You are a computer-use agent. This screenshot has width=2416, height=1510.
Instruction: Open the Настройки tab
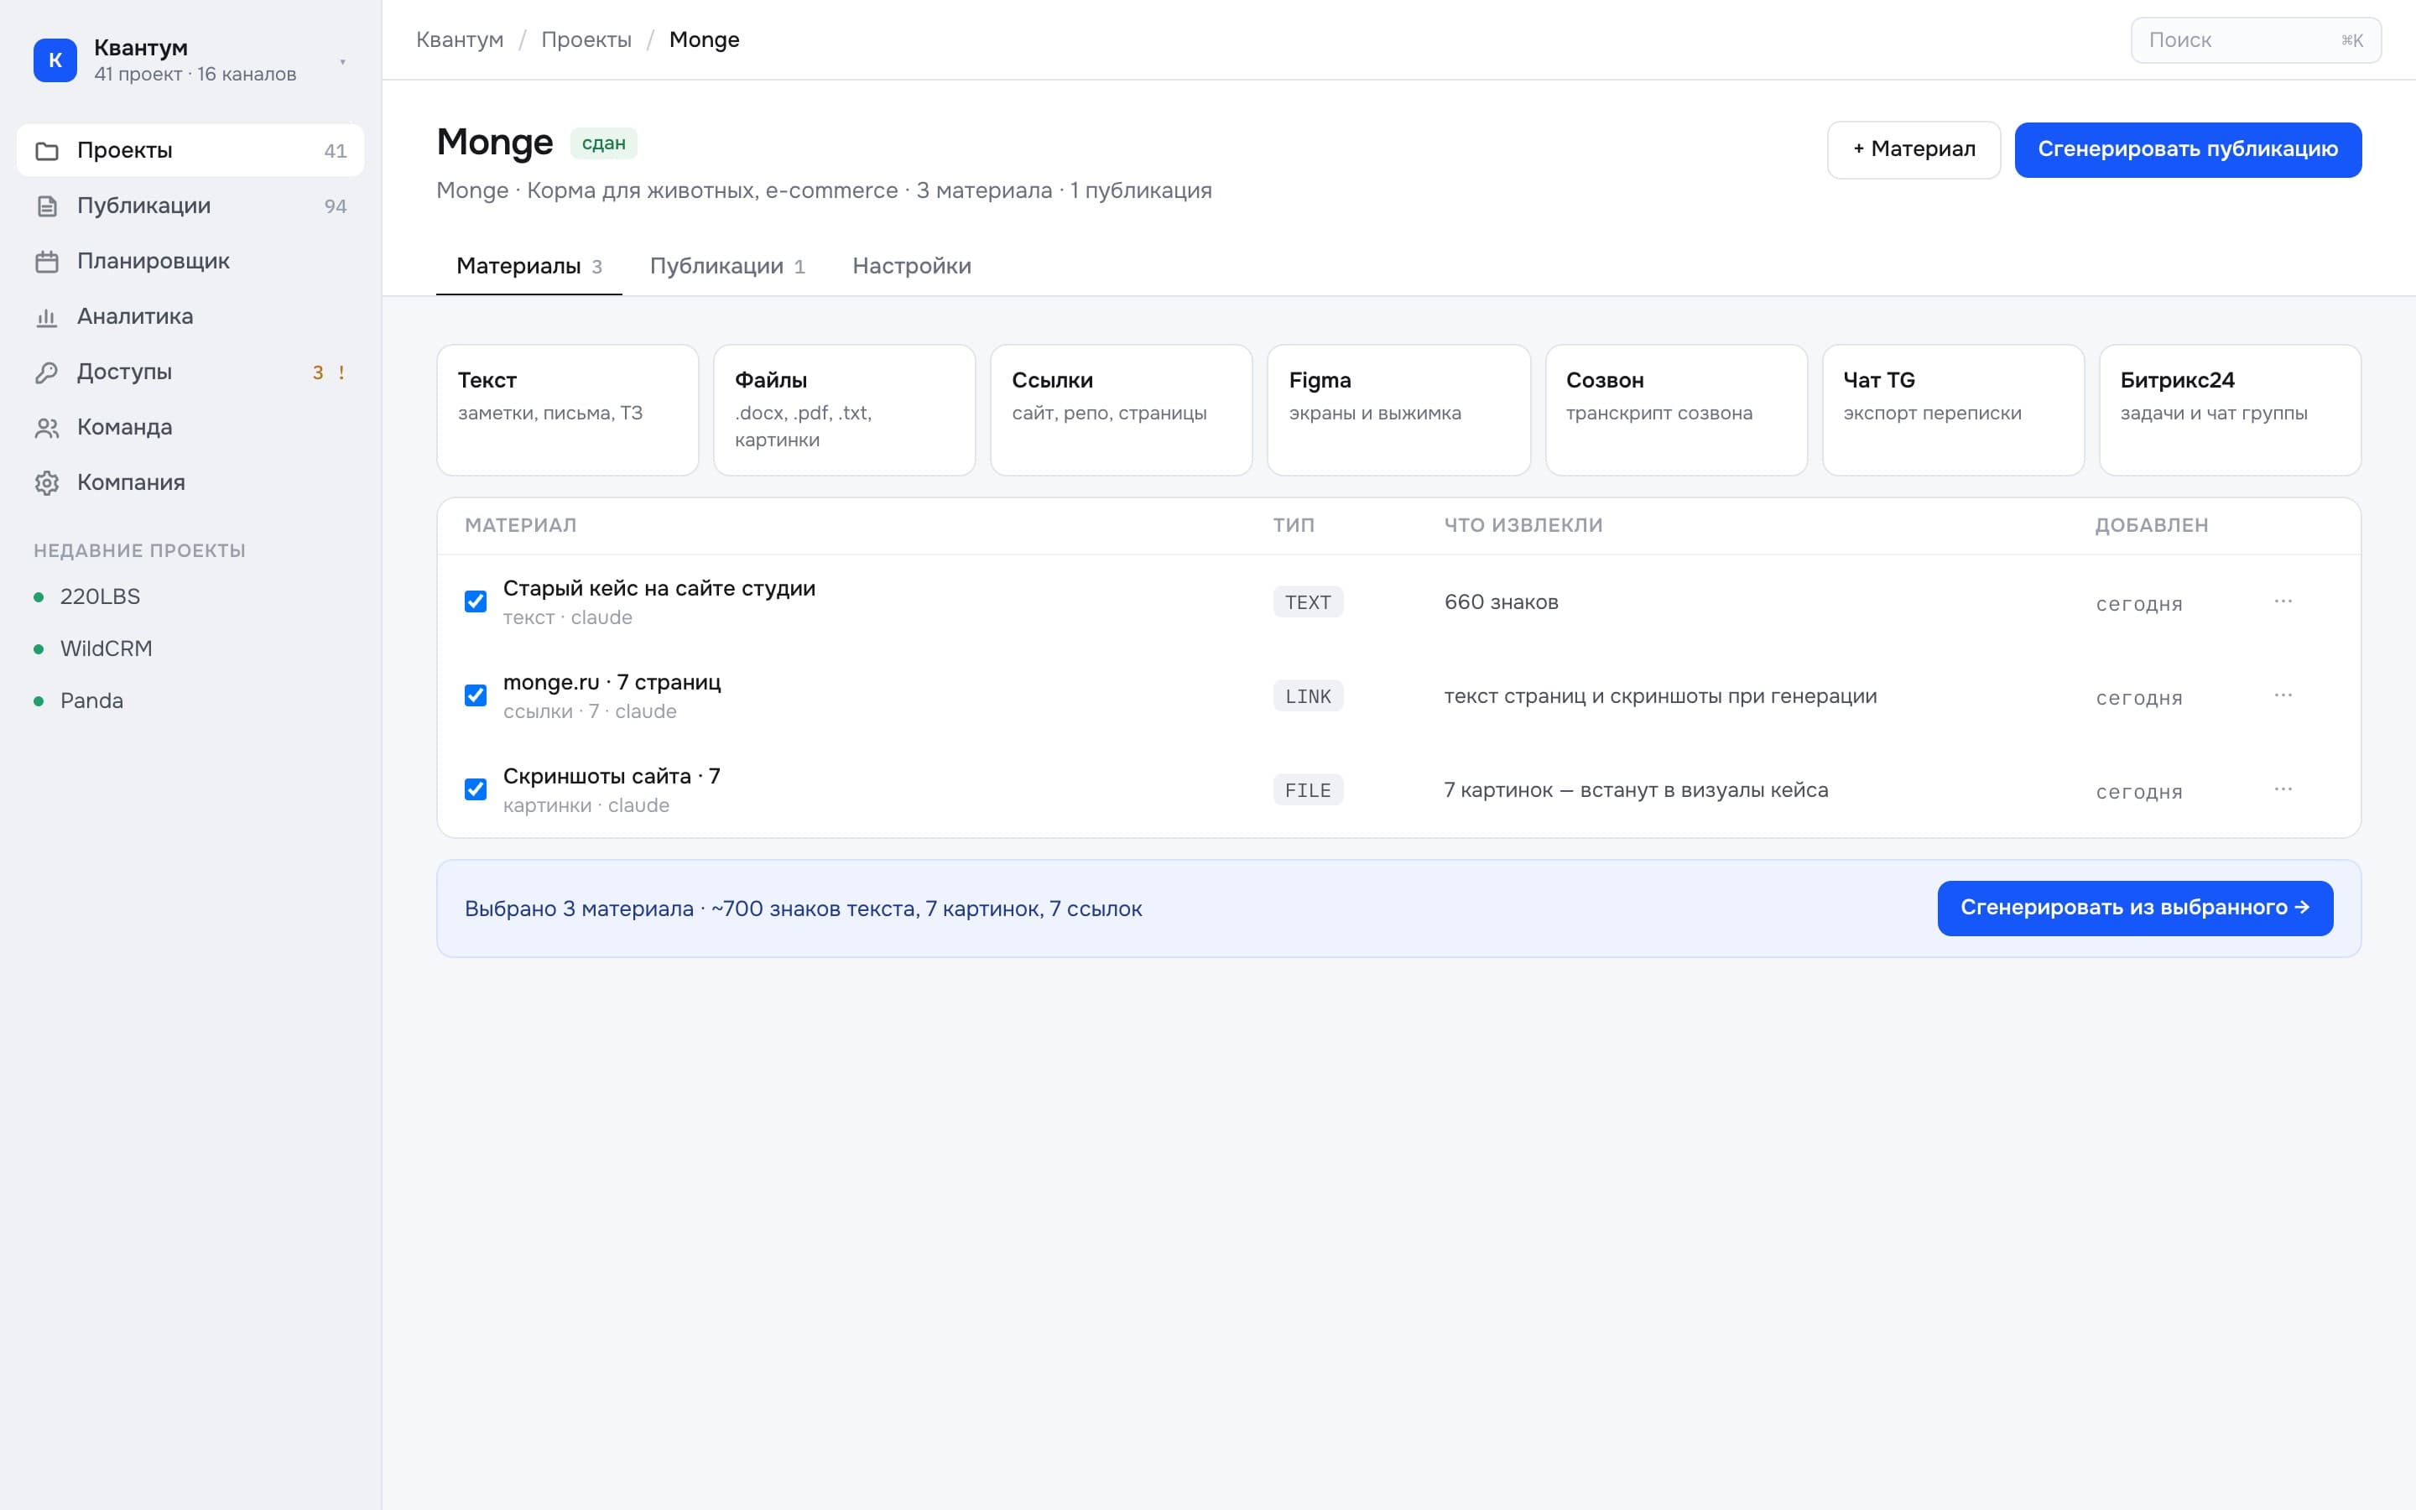click(912, 266)
